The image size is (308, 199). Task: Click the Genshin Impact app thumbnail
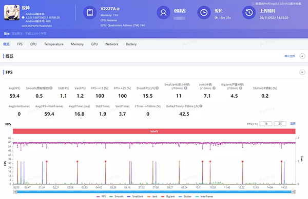[x=12, y=12]
